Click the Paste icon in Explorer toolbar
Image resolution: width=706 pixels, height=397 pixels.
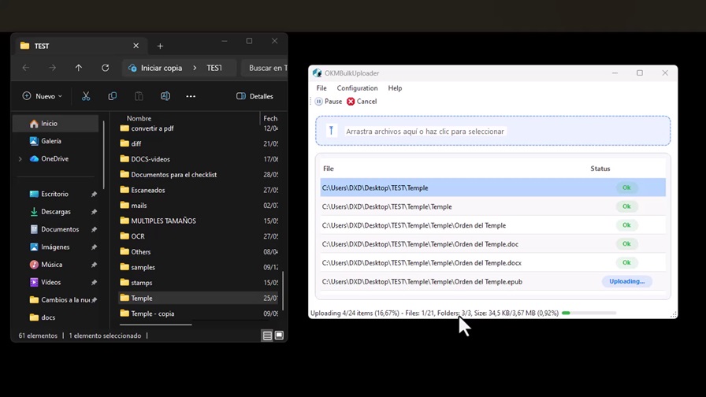[139, 96]
